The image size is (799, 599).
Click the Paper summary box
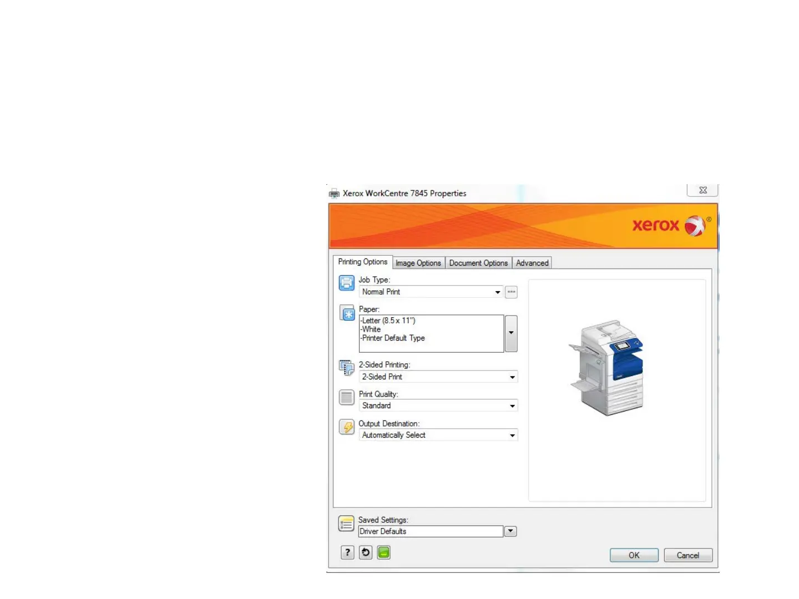(431, 333)
